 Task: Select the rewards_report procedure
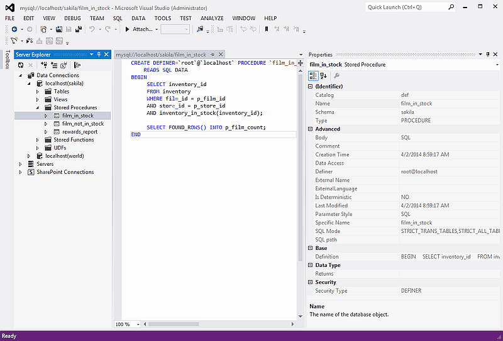pyautogui.click(x=80, y=132)
